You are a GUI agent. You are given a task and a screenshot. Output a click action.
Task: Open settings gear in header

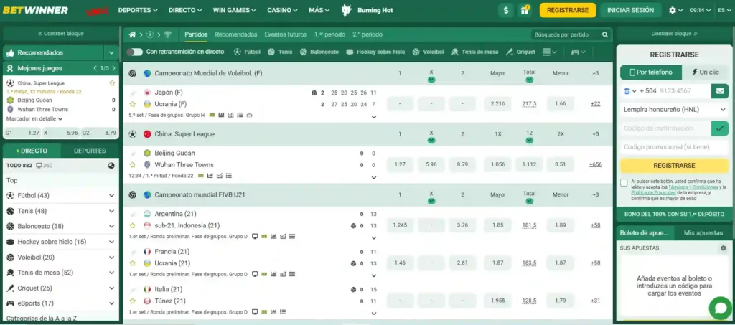673,10
